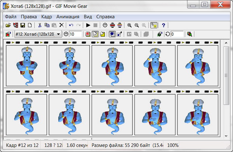Image resolution: width=233 pixels, height=152 pixels.
Task: Save the animation with the floppy icon
Action: click(x=23, y=25)
